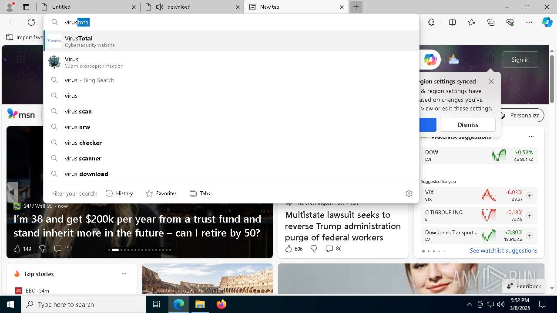Add Dow Jones Transport to watchlist
The image size is (557, 313).
pos(530,236)
